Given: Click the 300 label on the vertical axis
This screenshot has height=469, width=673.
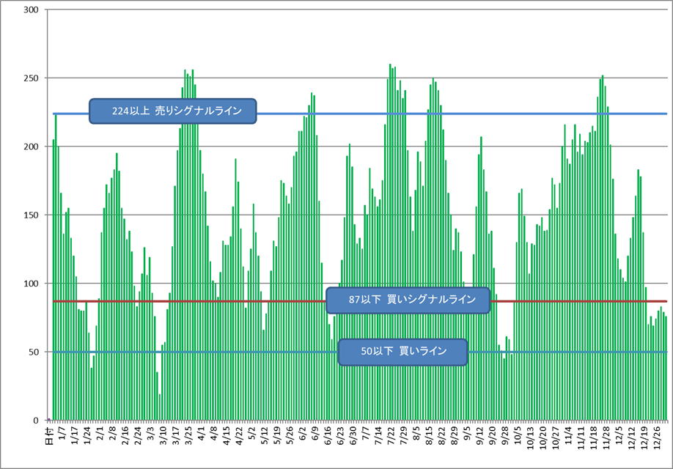Looking at the screenshot, I should 32,10.
